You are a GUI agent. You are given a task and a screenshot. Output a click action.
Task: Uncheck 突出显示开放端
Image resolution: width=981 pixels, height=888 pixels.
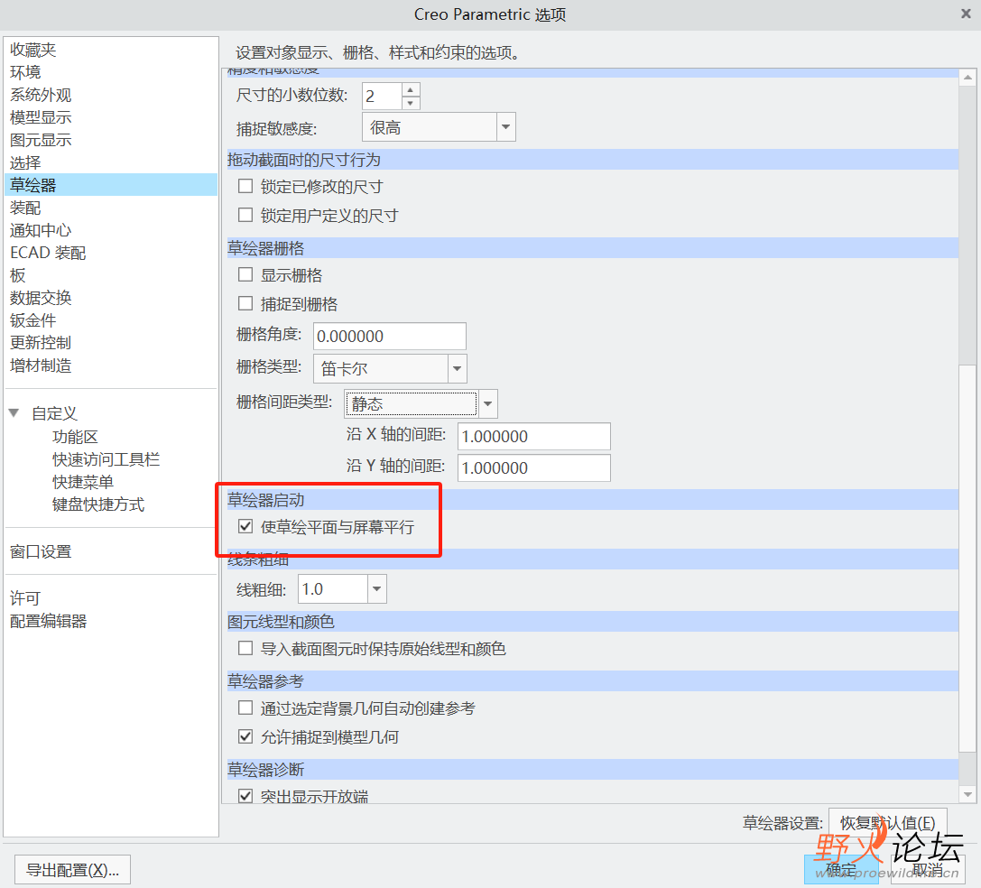[x=245, y=796]
